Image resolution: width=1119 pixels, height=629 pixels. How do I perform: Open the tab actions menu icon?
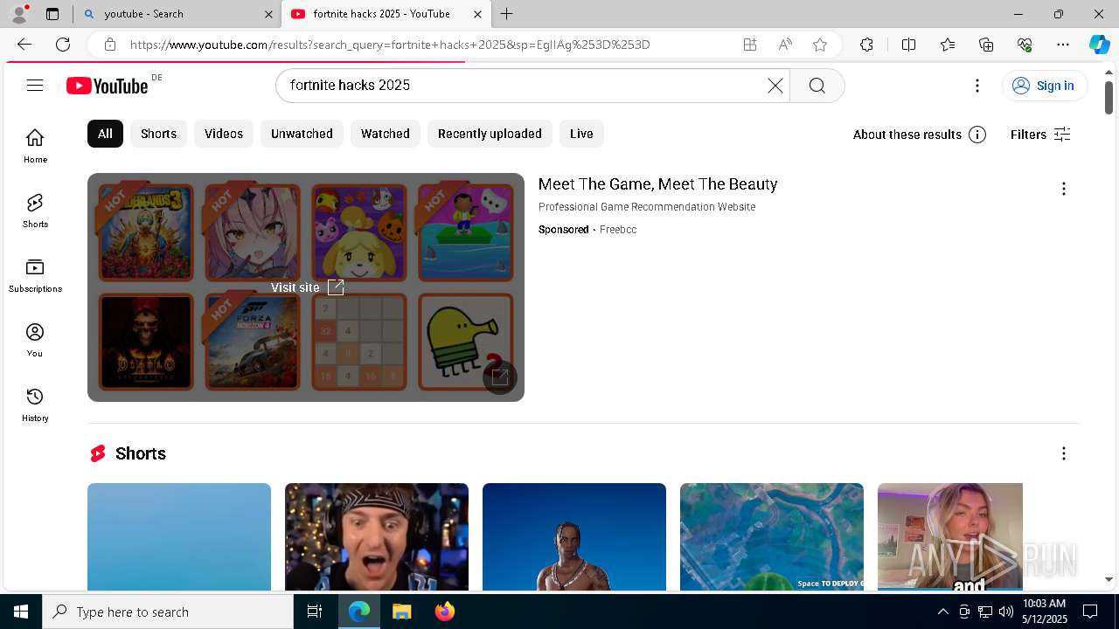[52, 14]
